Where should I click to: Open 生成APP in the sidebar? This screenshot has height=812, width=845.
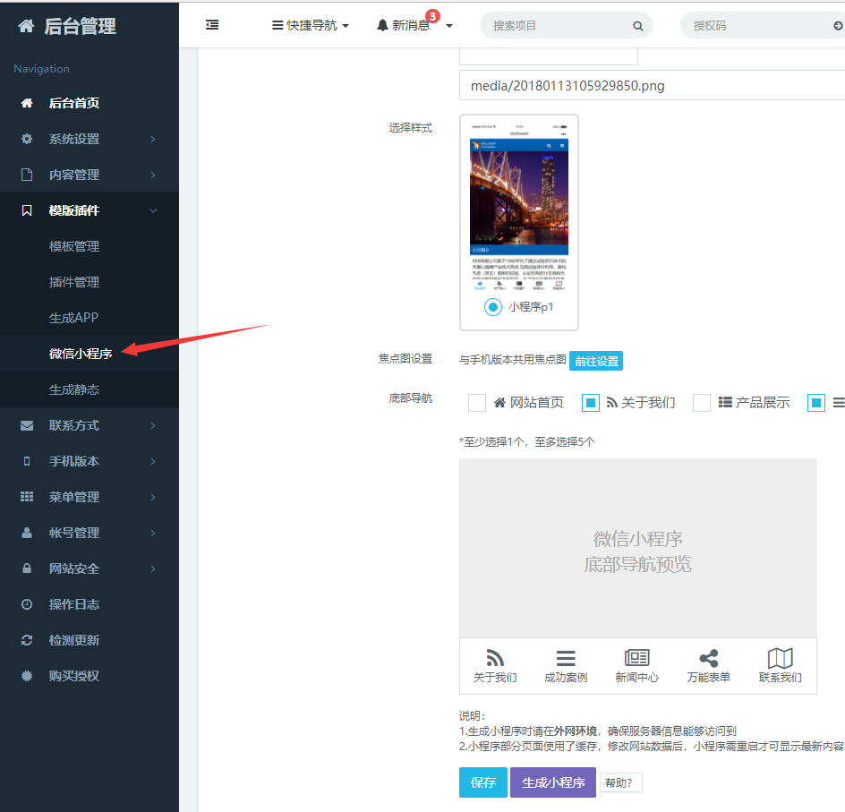click(x=73, y=318)
